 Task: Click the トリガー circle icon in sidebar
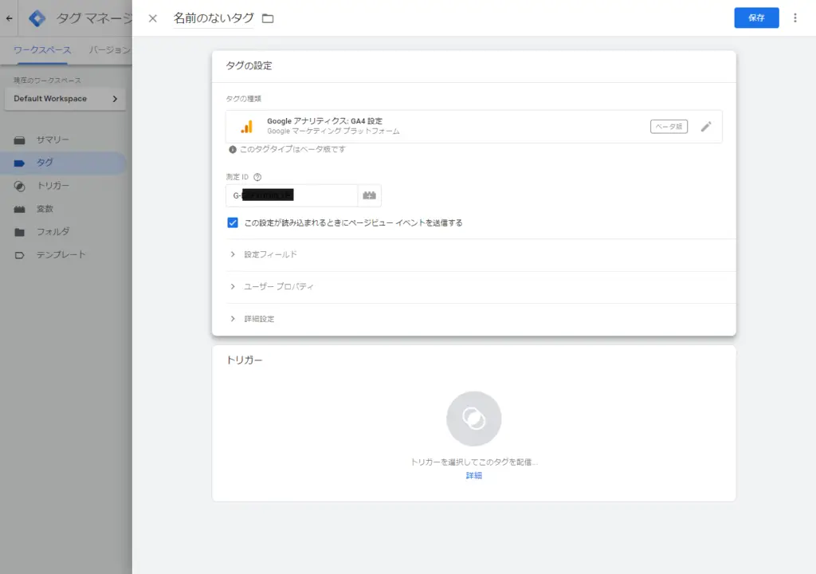click(x=19, y=186)
